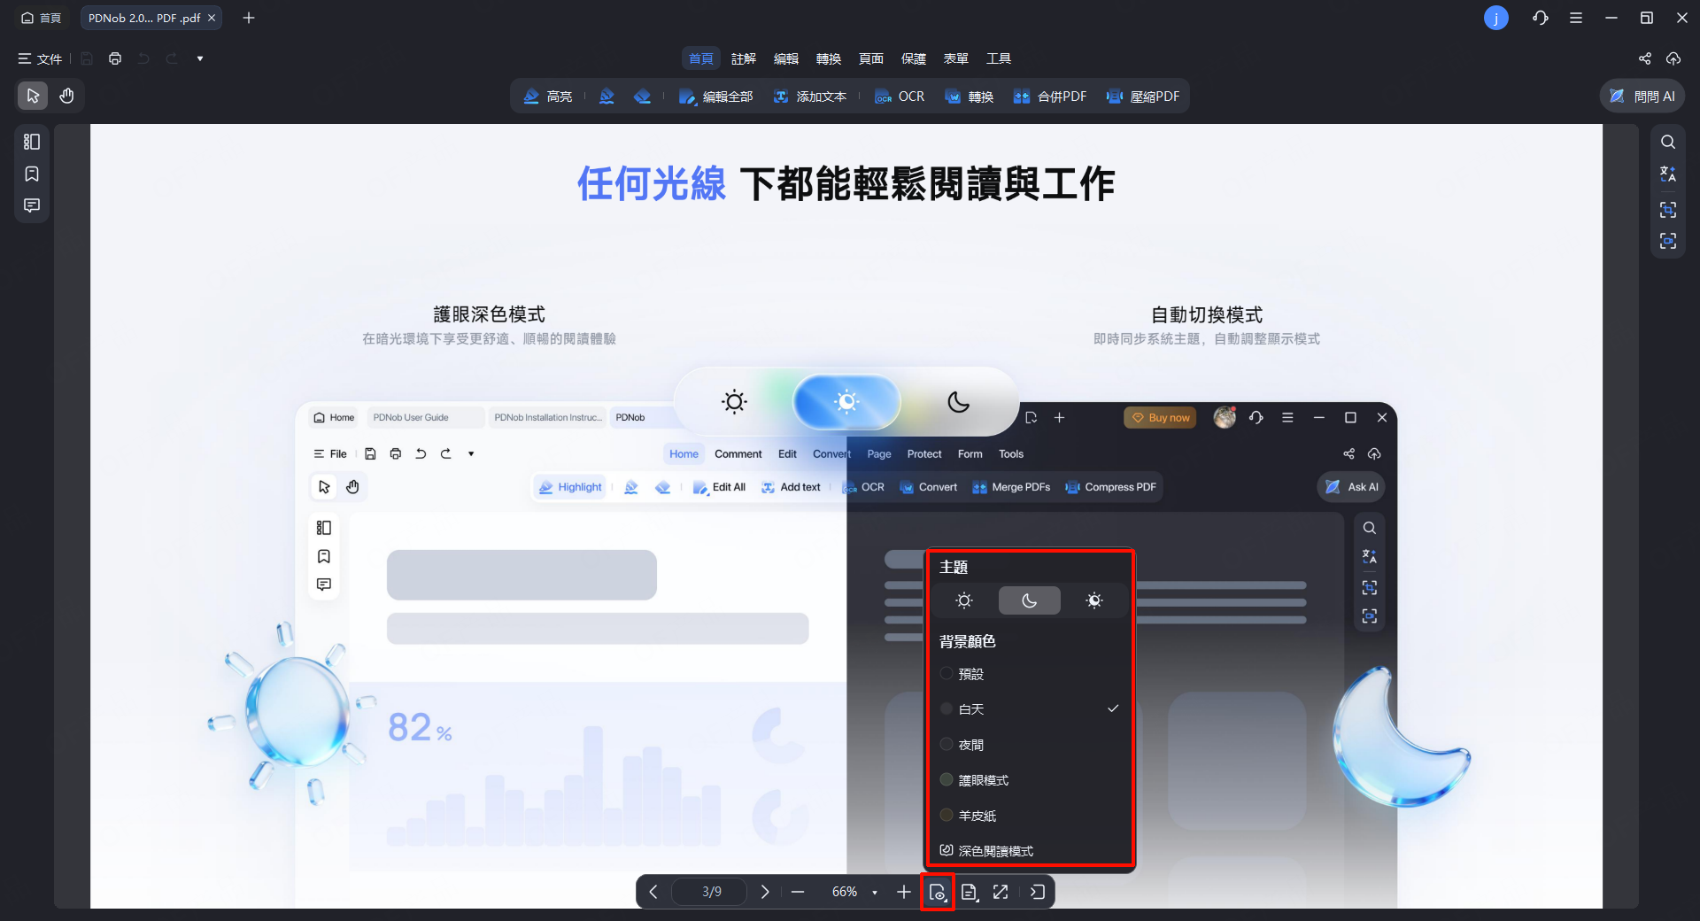The width and height of the screenshot is (1700, 921).
Task: Switch to the 編輯 ribbon tab
Action: pyautogui.click(x=786, y=58)
